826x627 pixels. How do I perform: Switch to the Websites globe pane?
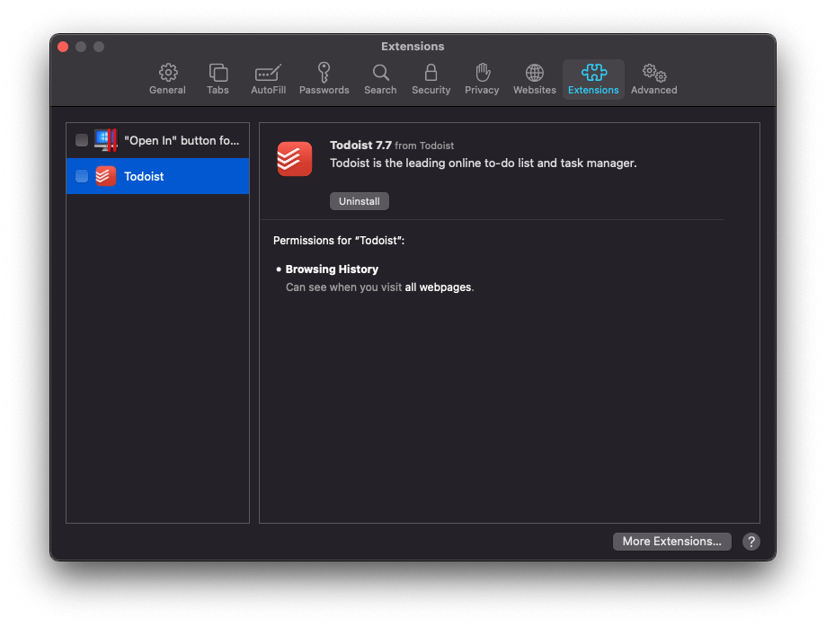pos(535,79)
